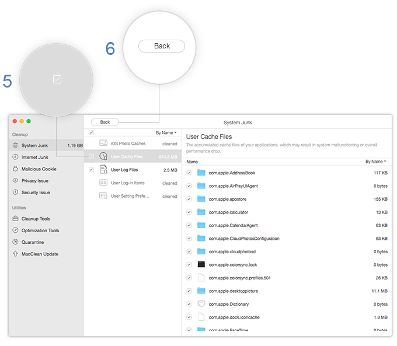Open the Optimization Tools section
Image resolution: width=397 pixels, height=346 pixels.
(46, 230)
